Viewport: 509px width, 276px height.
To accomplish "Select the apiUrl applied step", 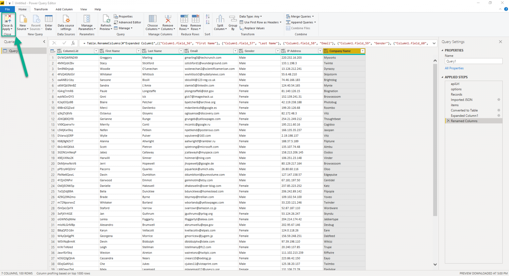I will [x=474, y=84].
